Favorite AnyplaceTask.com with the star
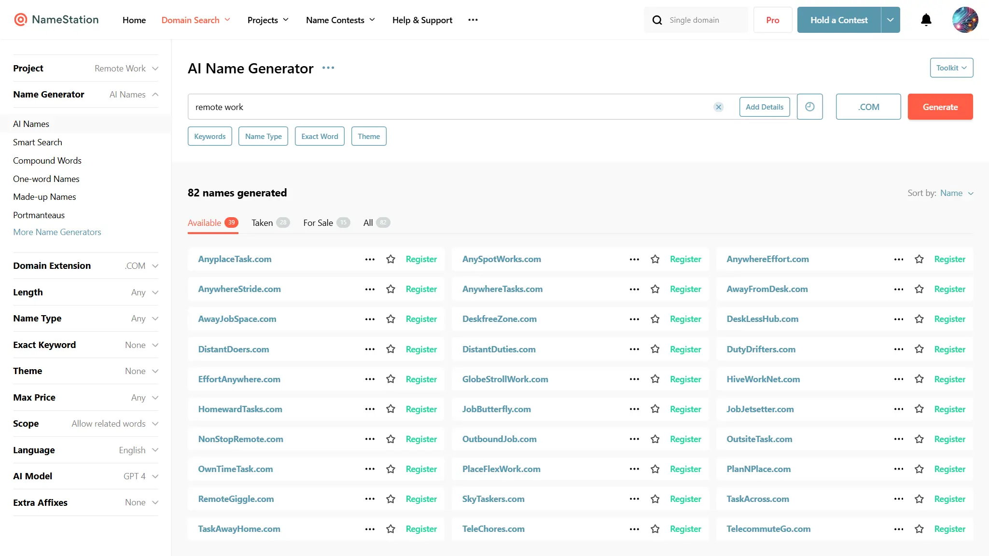 (x=390, y=259)
